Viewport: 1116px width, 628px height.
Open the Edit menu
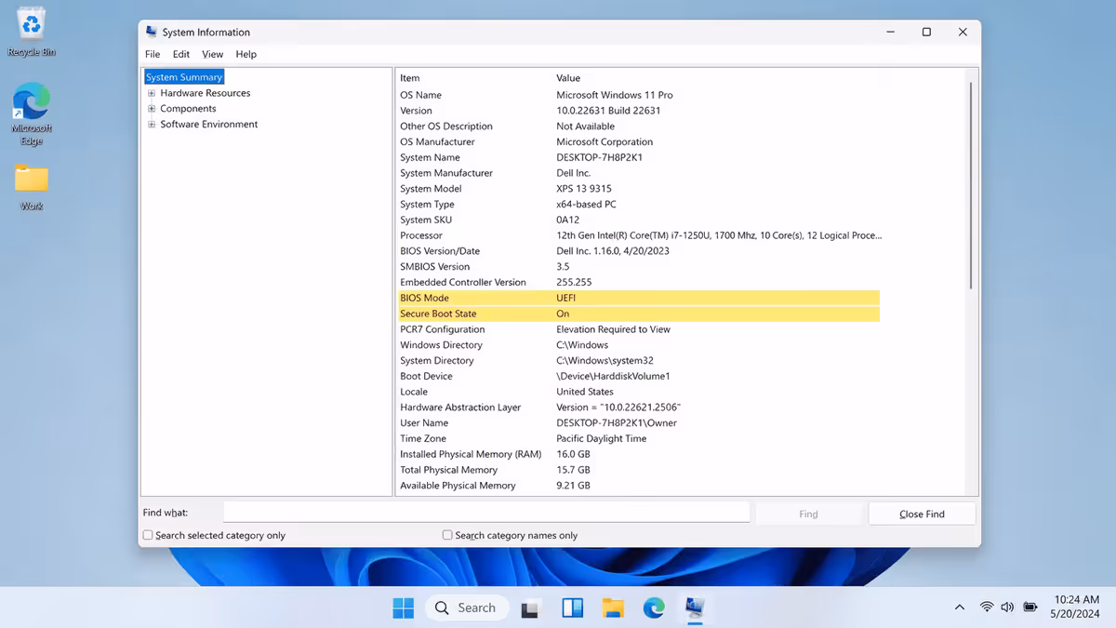tap(181, 54)
